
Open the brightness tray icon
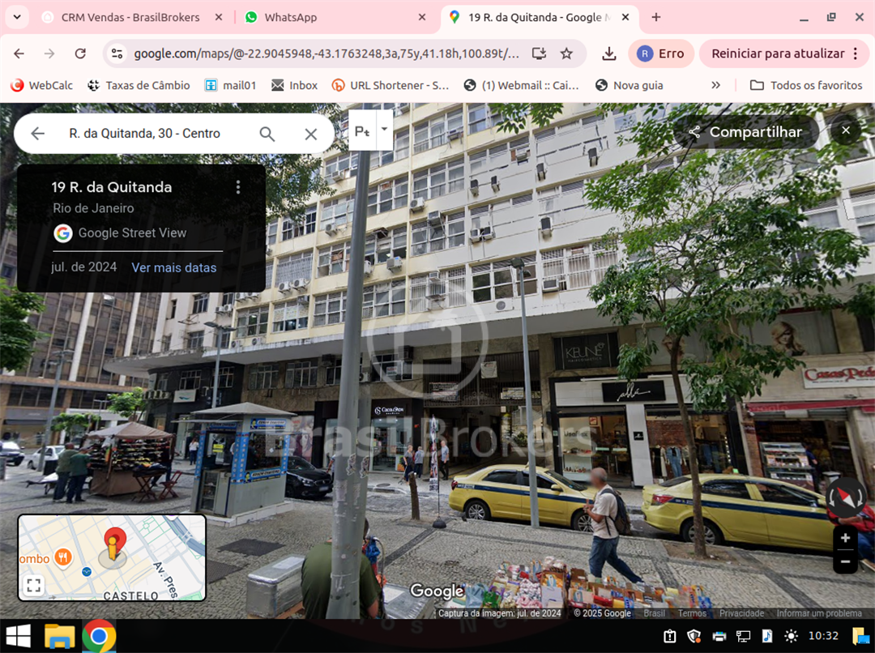[x=791, y=636]
